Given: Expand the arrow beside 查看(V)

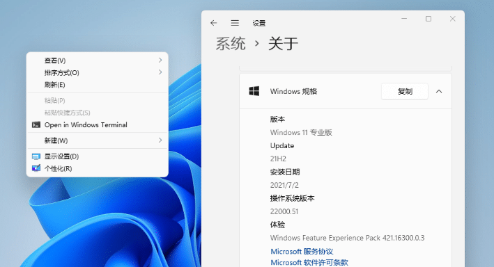Looking at the screenshot, I should pyautogui.click(x=160, y=60).
